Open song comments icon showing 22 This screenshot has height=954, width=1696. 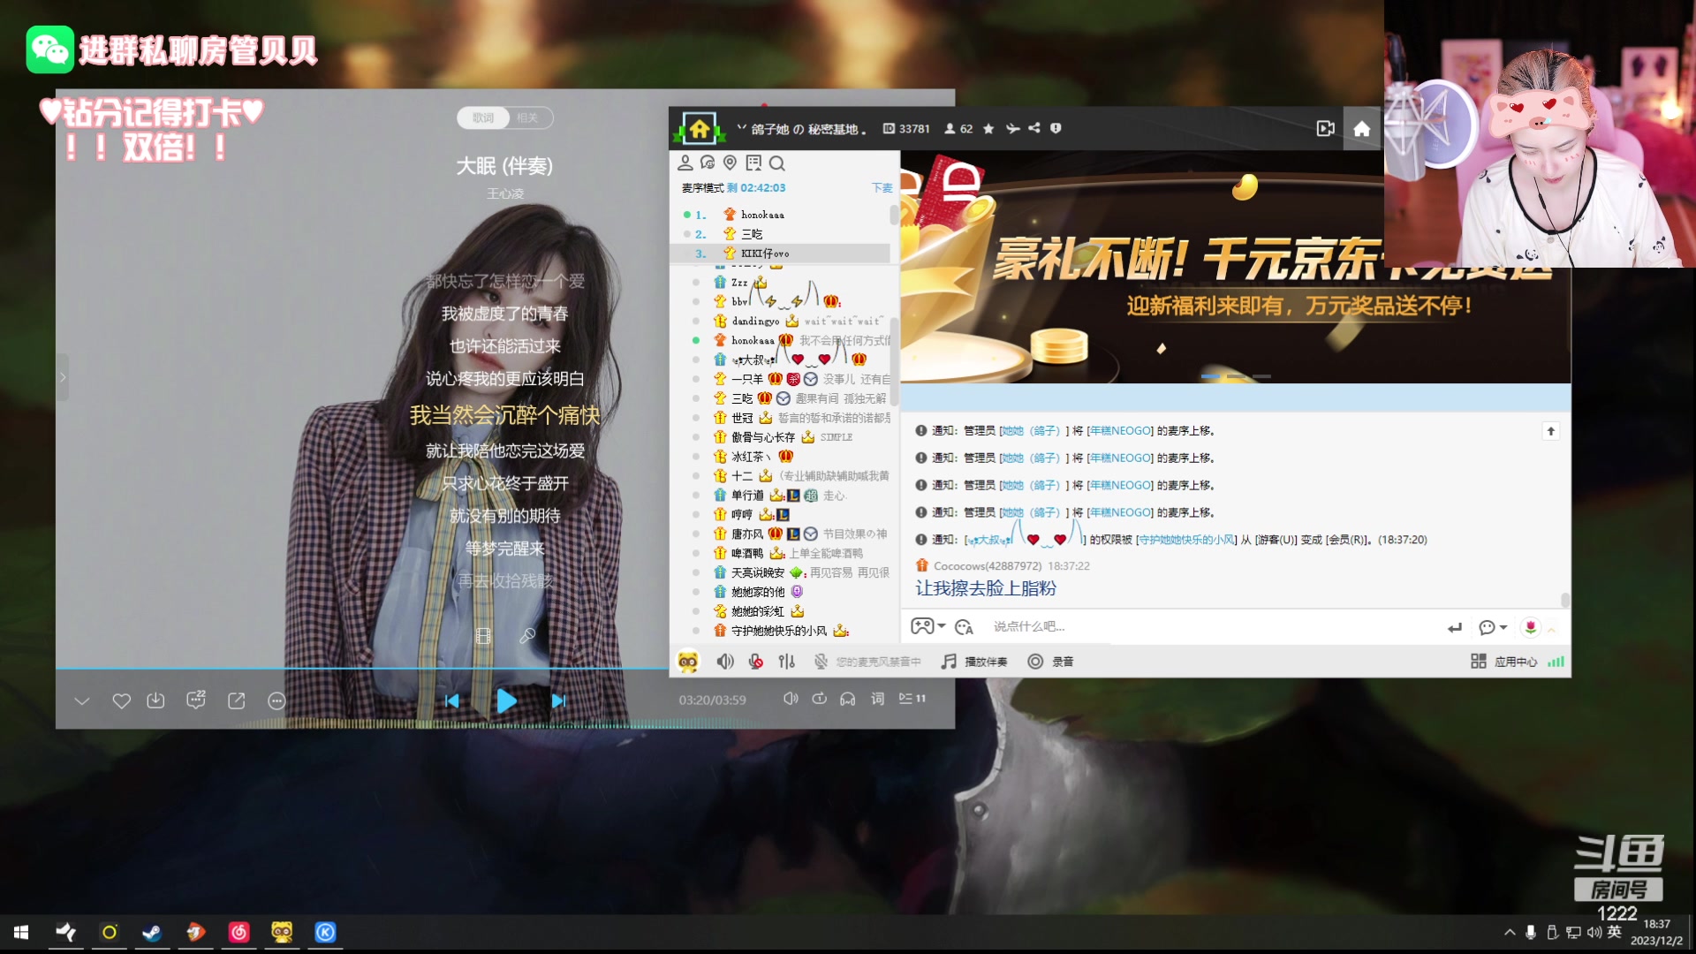[x=196, y=700]
